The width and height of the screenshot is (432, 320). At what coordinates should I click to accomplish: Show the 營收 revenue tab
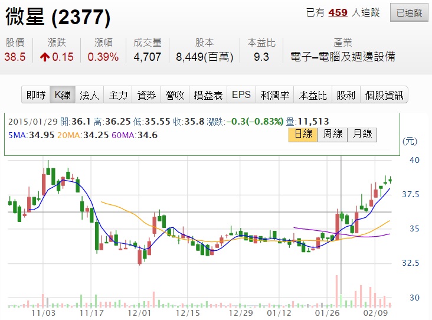(175, 95)
